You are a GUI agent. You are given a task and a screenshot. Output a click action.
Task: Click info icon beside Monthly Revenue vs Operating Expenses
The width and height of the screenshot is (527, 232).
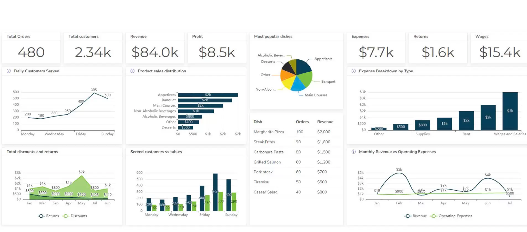tap(354, 152)
